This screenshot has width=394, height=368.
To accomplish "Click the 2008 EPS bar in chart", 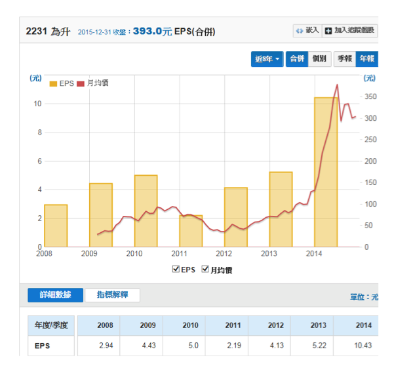I will click(x=56, y=226).
